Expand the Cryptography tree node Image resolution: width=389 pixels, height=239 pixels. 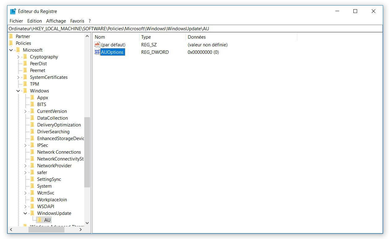18,57
